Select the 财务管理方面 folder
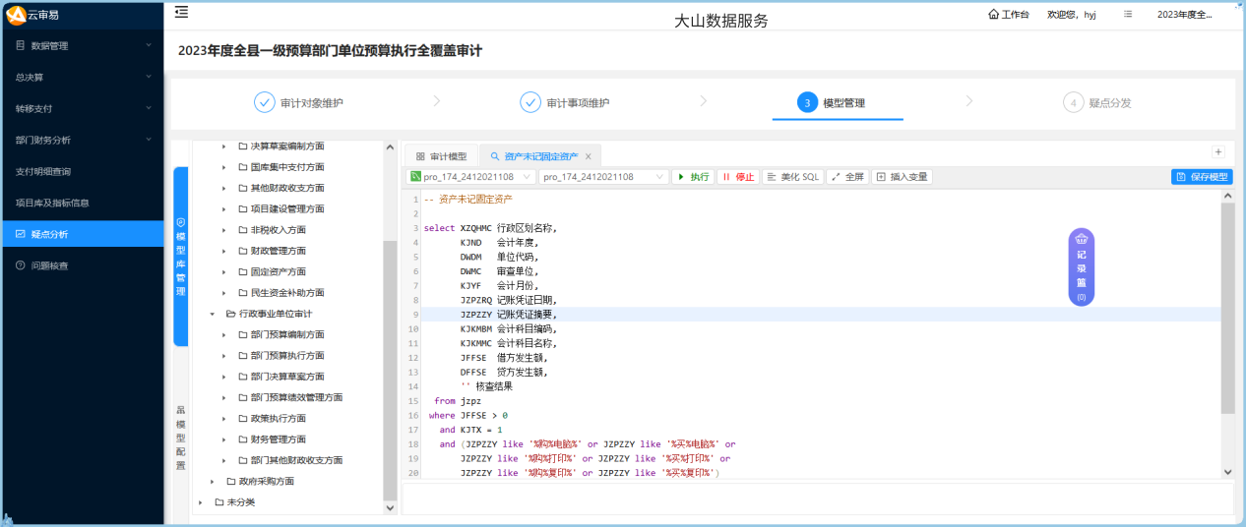 [272, 439]
